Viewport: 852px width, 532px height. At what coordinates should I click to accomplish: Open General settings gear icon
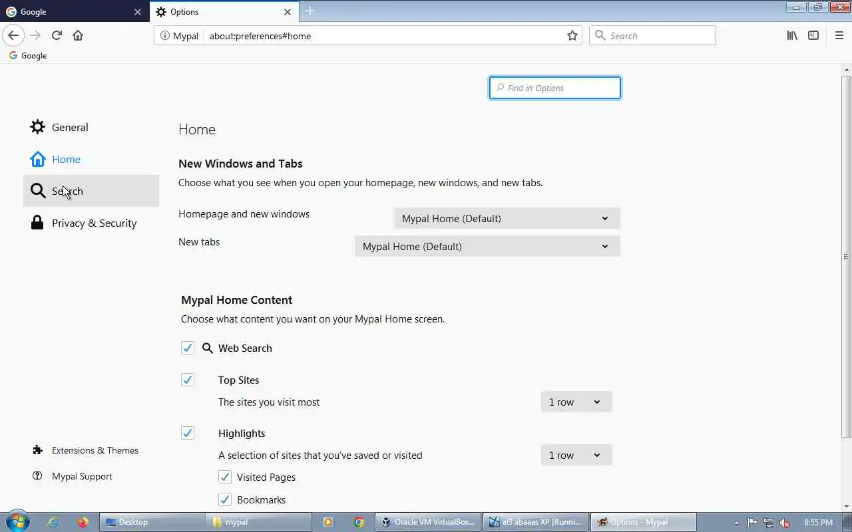click(38, 127)
